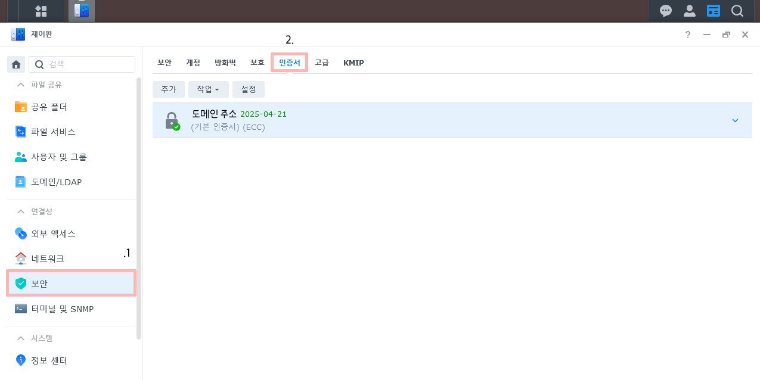This screenshot has width=760, height=380.
Task: Click the 설정 button
Action: [249, 89]
